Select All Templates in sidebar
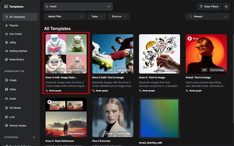 [x=20, y=17]
